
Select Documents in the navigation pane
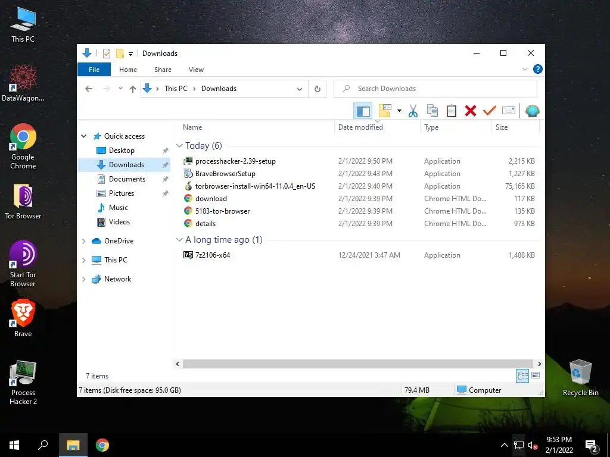pyautogui.click(x=127, y=179)
